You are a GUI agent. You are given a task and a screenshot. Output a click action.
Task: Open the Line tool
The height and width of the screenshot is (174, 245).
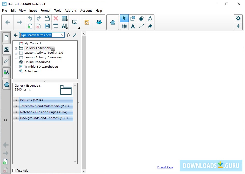[141, 26]
